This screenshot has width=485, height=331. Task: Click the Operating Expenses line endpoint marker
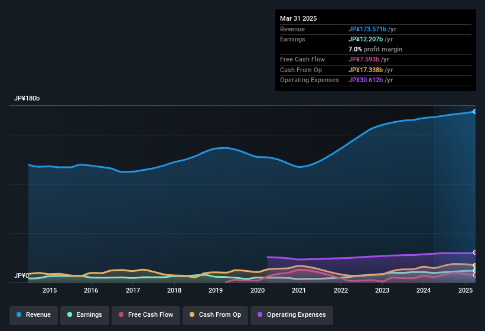click(x=475, y=253)
